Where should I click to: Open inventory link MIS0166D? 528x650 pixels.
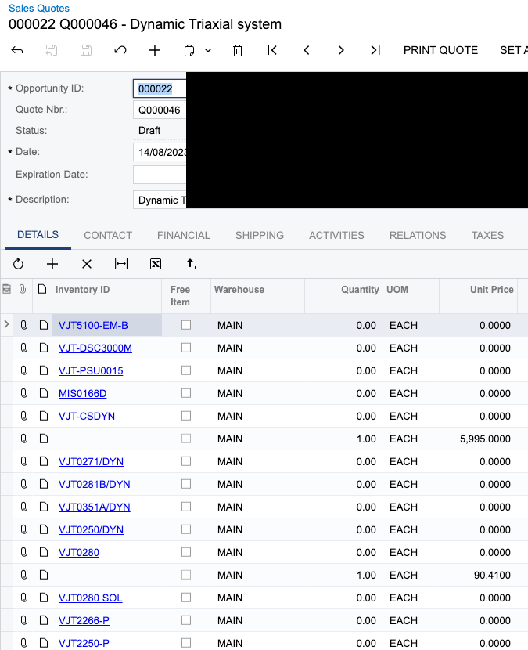click(82, 393)
